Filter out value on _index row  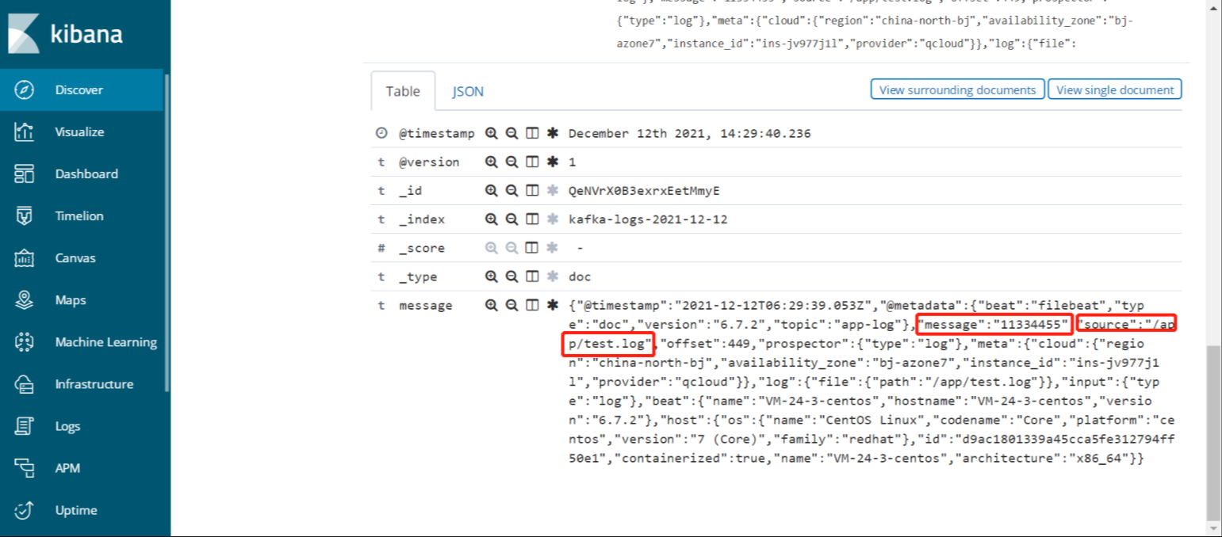click(512, 219)
